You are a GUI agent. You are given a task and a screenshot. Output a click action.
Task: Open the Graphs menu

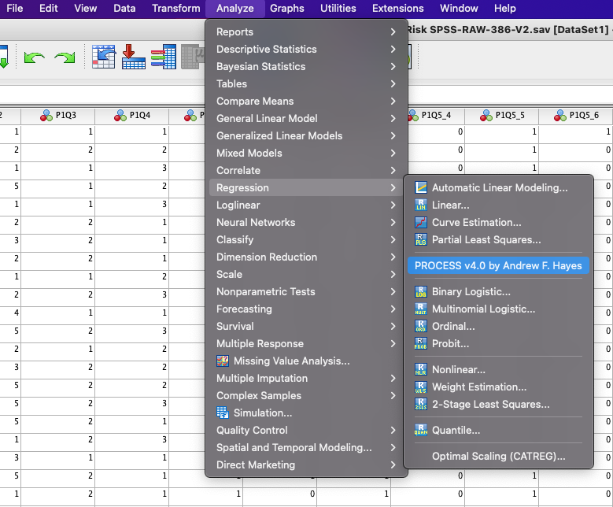(286, 9)
